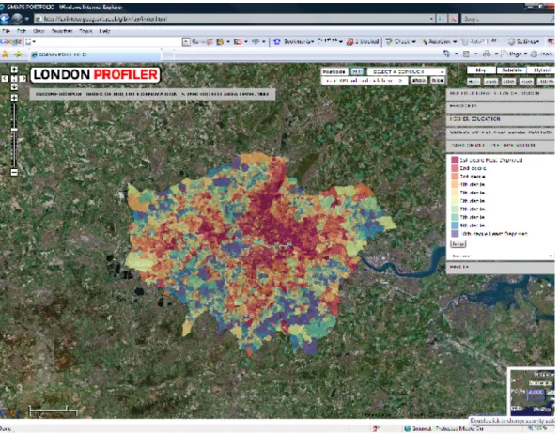
Task: Click the browser Forward arrow
Action: [17, 19]
